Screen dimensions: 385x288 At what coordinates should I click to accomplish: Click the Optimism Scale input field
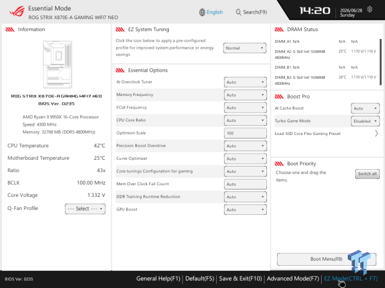pos(245,133)
